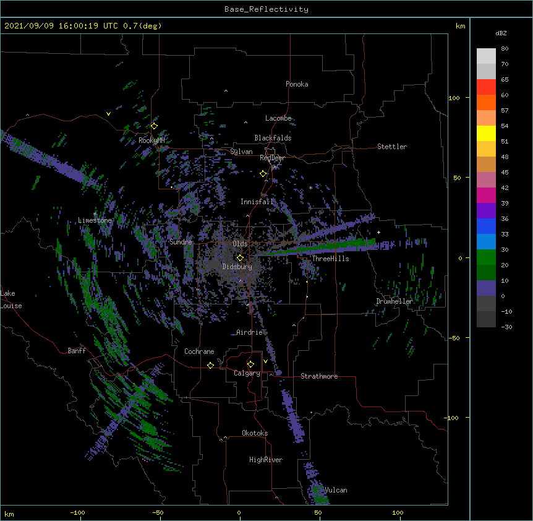Select the blue 36 dBZ color swatch

click(486, 226)
